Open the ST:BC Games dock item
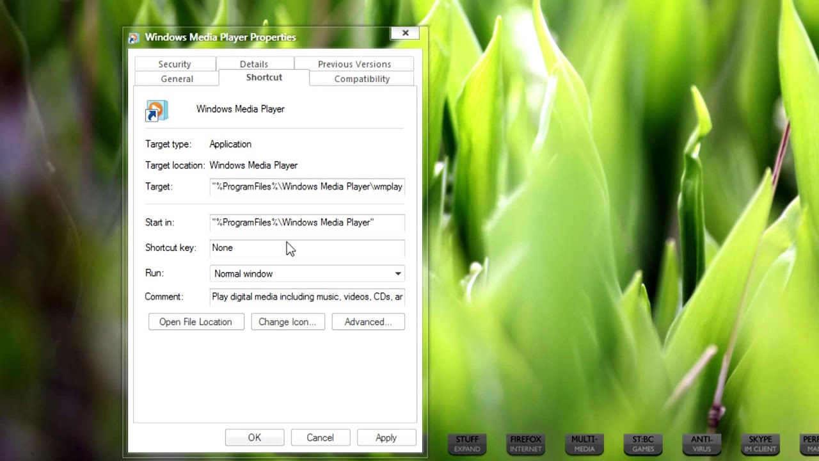 643,444
